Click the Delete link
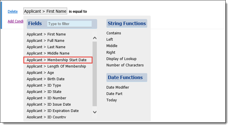 pos(13,12)
